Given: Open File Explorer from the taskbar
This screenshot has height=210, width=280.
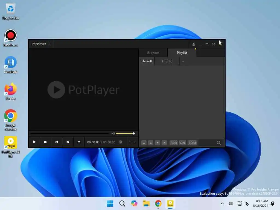Looking at the screenshot, I should (x=146, y=203).
